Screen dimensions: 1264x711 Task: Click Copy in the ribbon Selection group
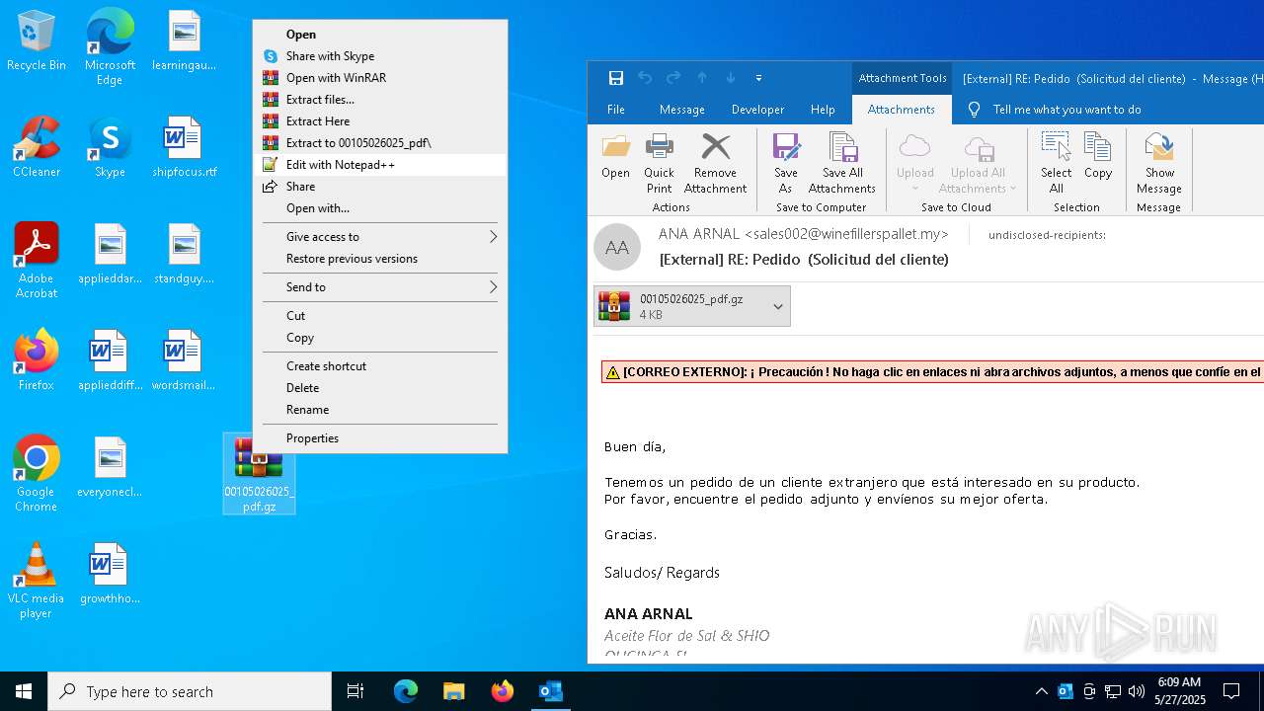click(x=1098, y=158)
